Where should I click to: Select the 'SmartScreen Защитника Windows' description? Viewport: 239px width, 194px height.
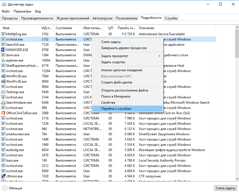[x=164, y=134]
